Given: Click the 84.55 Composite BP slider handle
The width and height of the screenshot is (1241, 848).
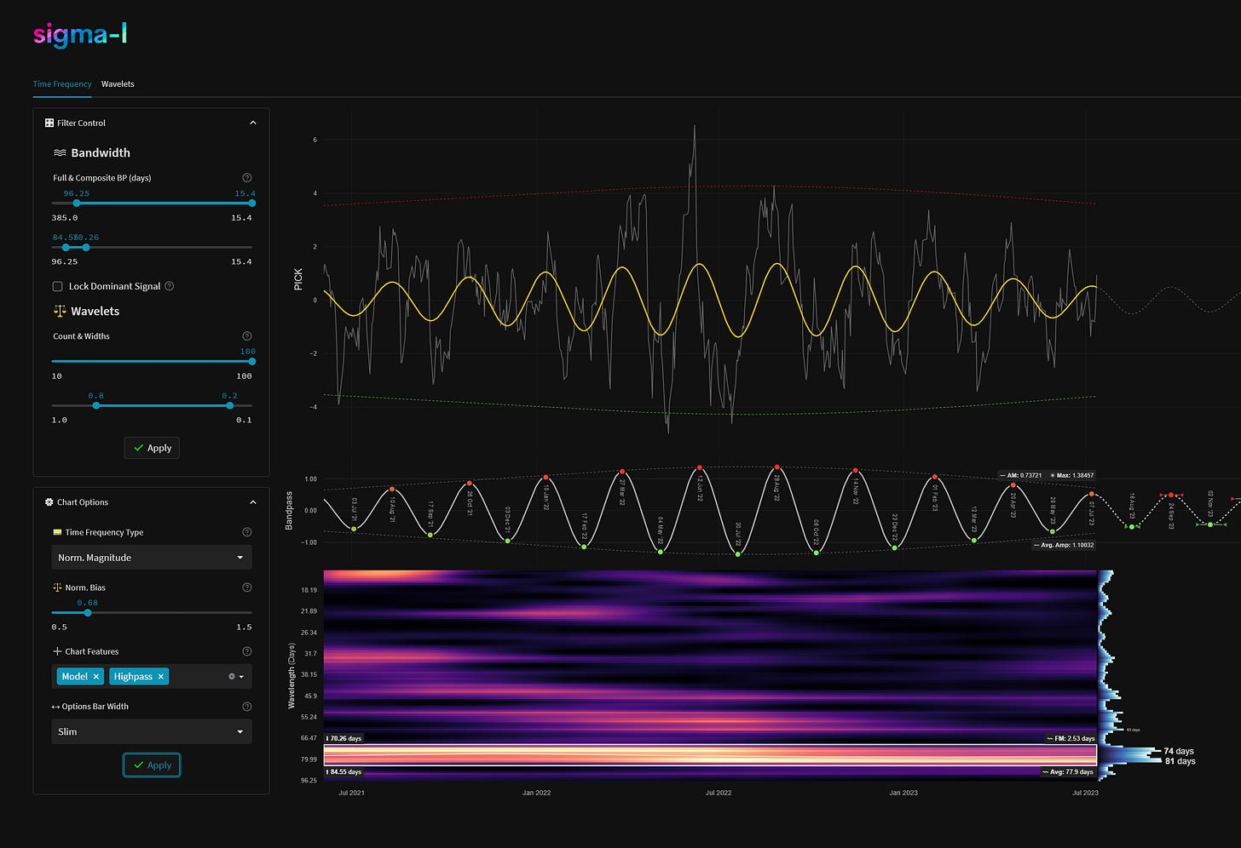Looking at the screenshot, I should point(66,248).
